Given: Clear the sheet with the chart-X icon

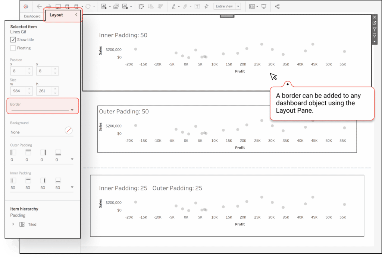Looking at the screenshot, I should pyautogui.click(x=125, y=7).
